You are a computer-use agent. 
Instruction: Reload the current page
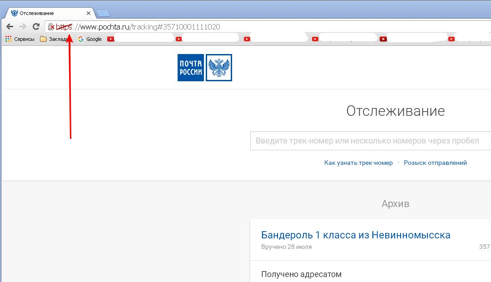coord(36,27)
